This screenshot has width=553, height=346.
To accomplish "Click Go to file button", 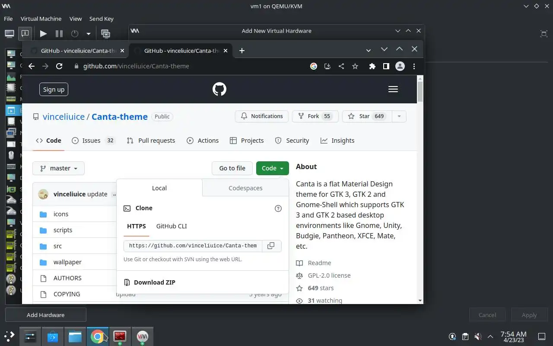I will tap(232, 168).
